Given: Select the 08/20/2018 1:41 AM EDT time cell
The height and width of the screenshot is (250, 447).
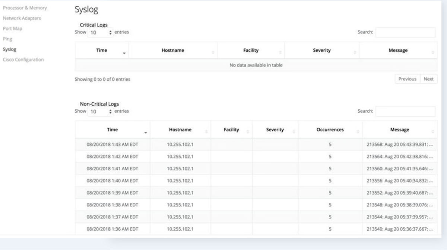Looking at the screenshot, I should coord(112,169).
